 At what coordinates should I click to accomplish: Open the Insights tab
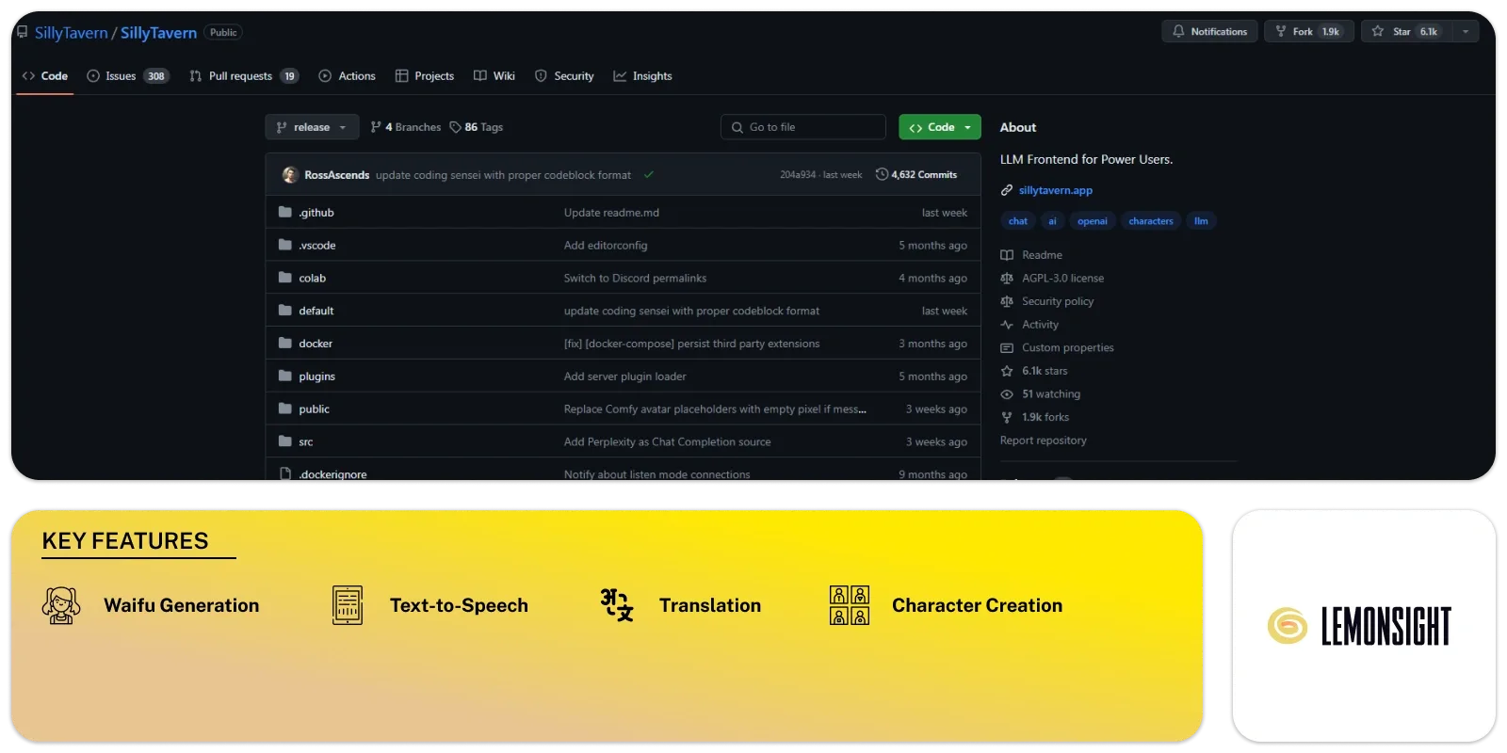tap(642, 76)
